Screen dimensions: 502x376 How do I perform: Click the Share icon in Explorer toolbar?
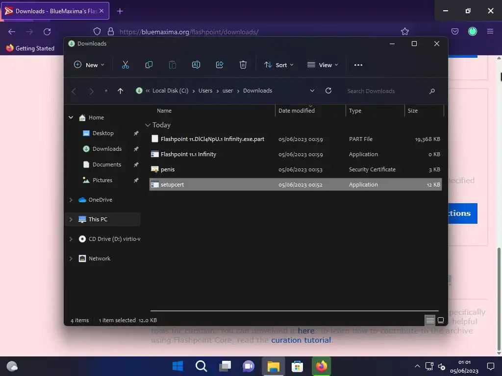(220, 65)
